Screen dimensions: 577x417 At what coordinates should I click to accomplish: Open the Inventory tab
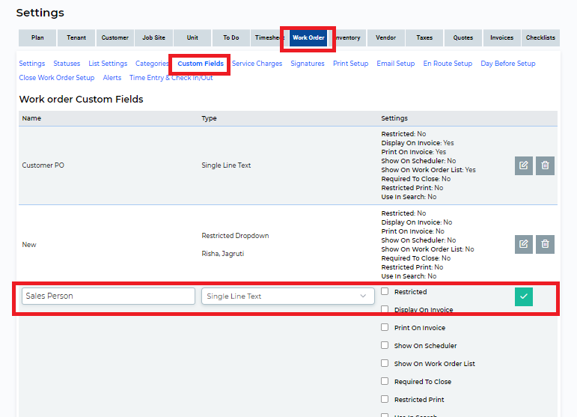[x=348, y=37]
